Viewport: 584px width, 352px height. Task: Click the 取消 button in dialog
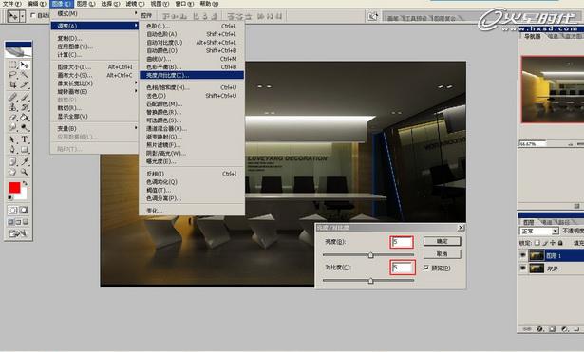click(443, 253)
